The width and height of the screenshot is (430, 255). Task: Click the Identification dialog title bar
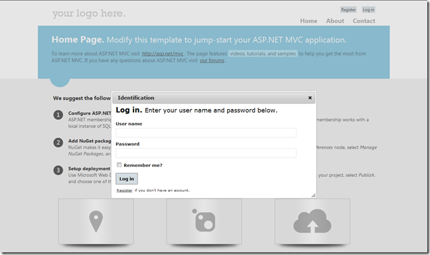coord(214,98)
